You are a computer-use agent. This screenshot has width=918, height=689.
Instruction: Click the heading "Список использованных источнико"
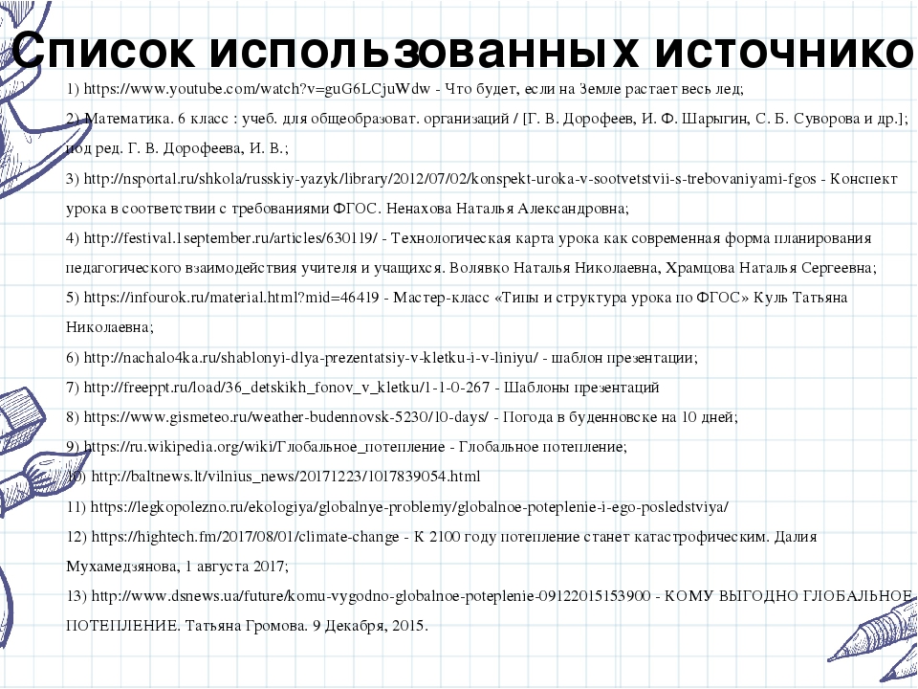point(463,49)
